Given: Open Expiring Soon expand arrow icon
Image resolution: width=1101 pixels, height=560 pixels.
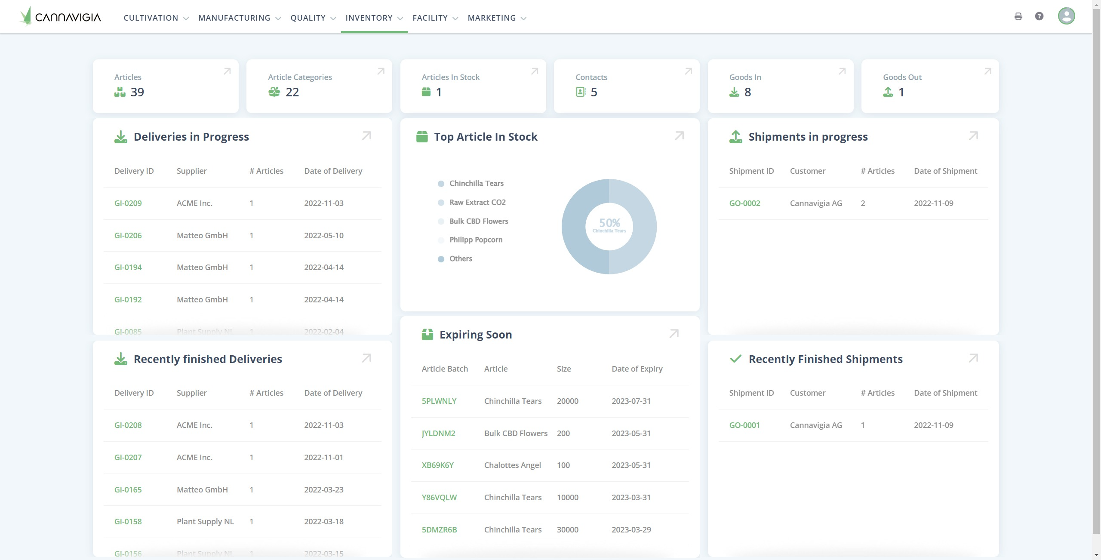Looking at the screenshot, I should 674,334.
